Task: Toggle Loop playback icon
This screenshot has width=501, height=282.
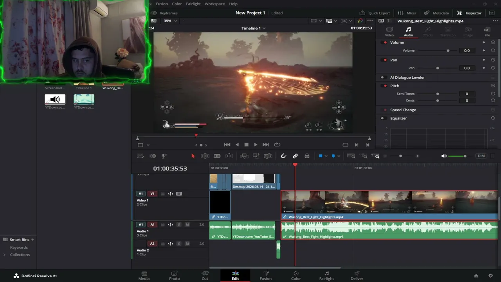Action: [277, 145]
